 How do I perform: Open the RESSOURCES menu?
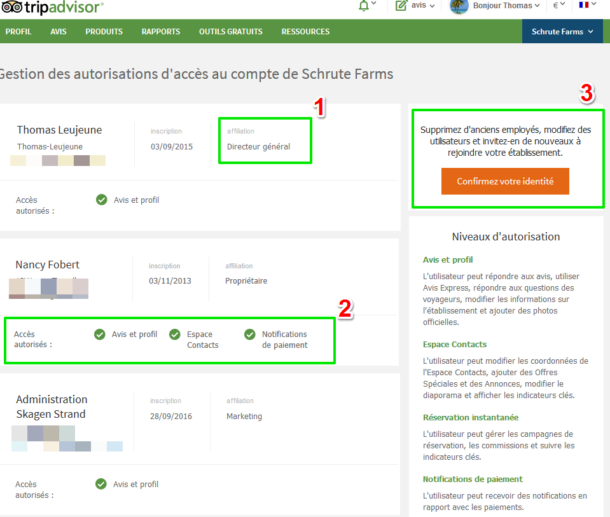point(305,32)
